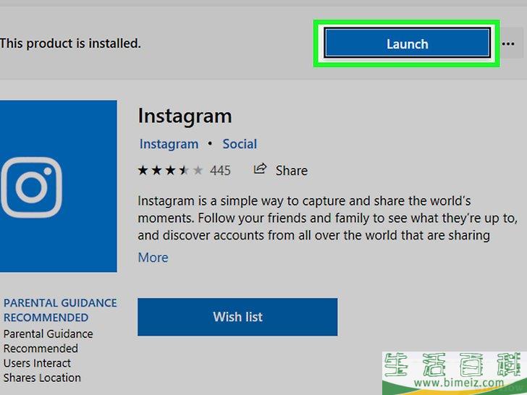Screen dimensions: 527x395
Task: Click 'This product is installed.' text
Action: (x=70, y=43)
